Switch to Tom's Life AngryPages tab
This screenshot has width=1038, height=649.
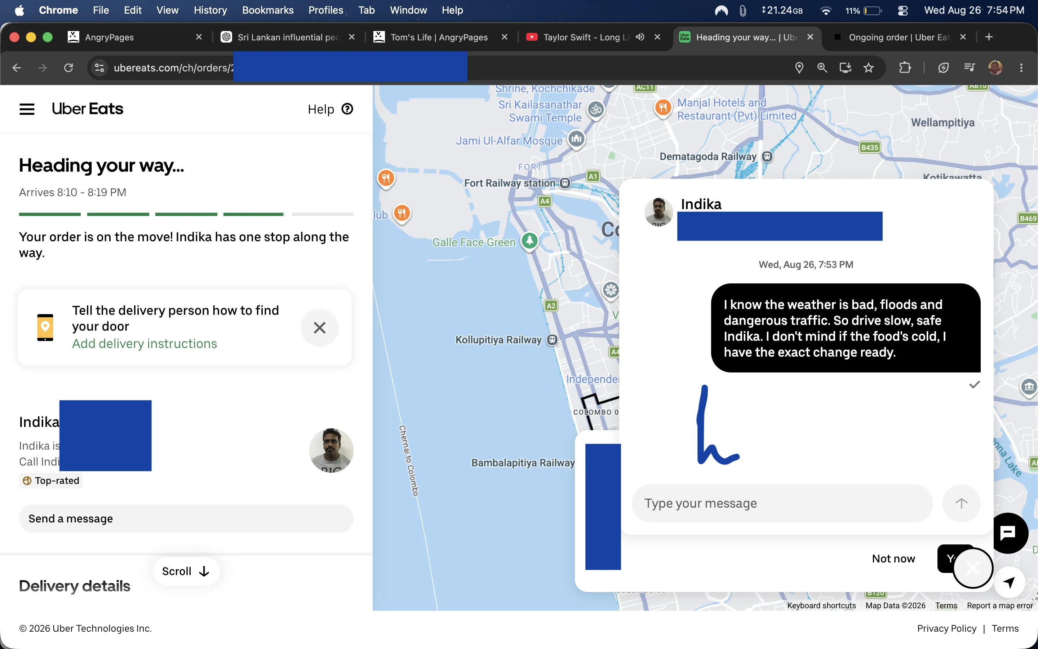coord(441,37)
